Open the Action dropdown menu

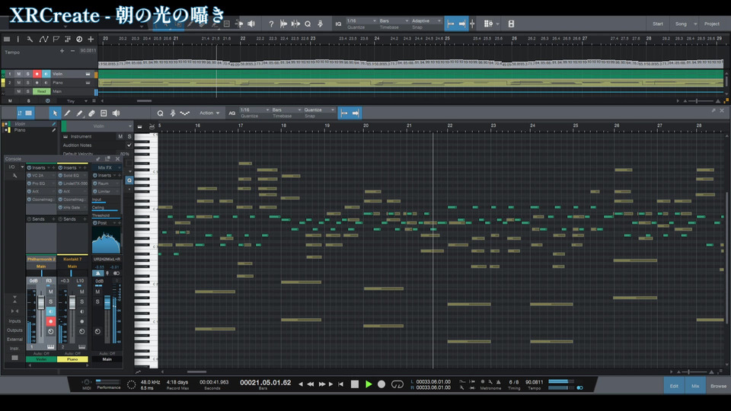[209, 113]
